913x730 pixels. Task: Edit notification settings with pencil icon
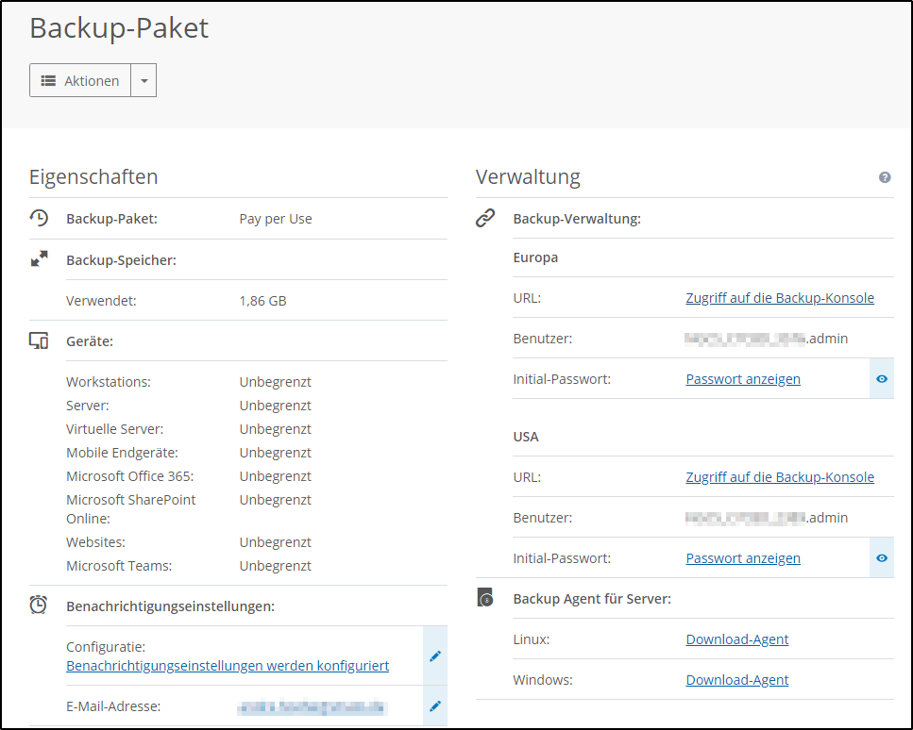(435, 655)
